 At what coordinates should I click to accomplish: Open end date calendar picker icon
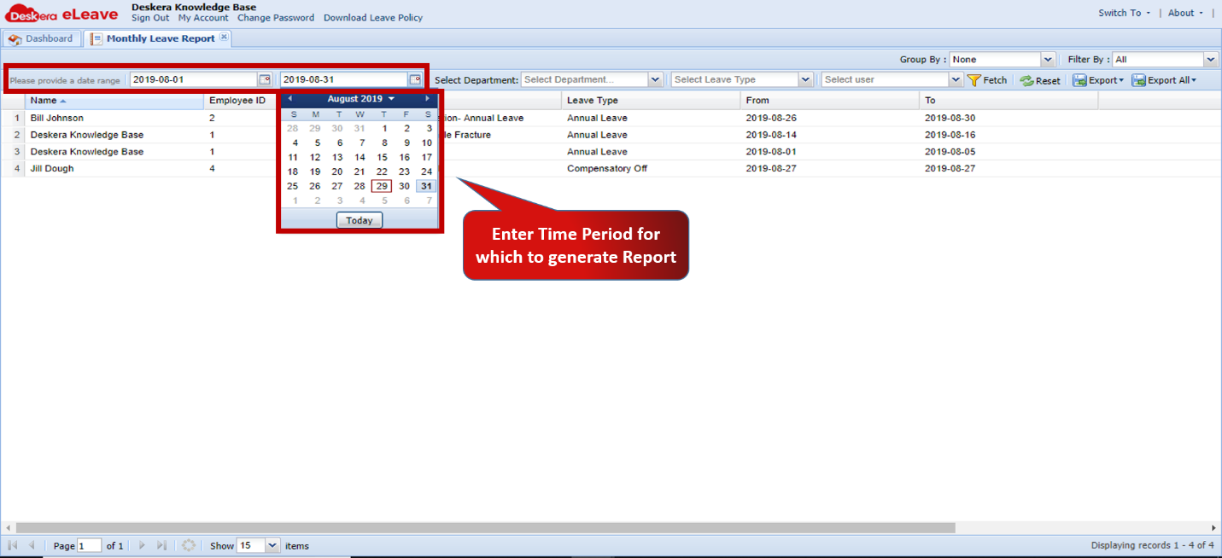(x=415, y=79)
